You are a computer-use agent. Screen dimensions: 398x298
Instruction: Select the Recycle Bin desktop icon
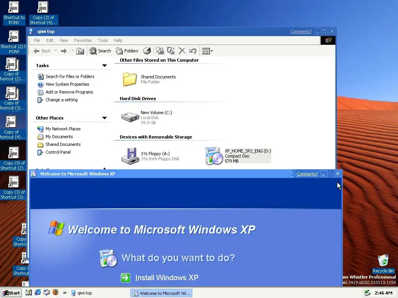tap(383, 263)
